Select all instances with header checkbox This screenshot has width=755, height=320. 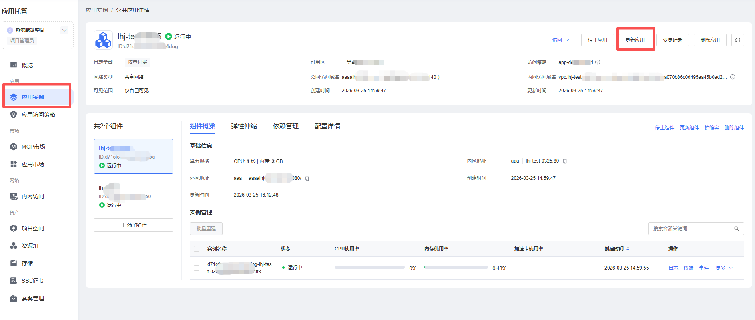pos(197,249)
